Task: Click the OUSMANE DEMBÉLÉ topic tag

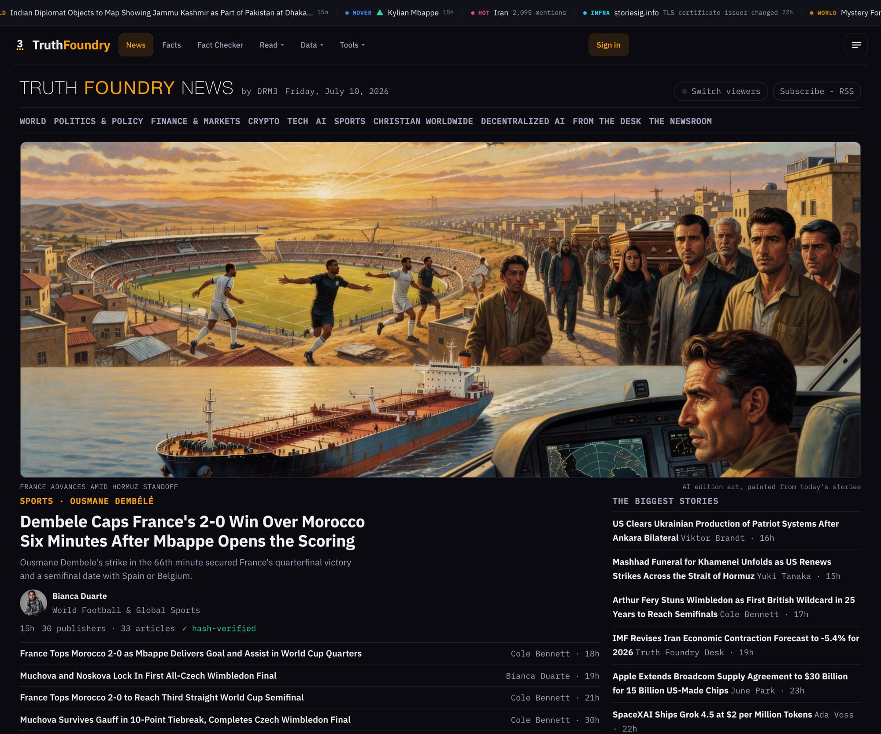Action: tap(112, 501)
